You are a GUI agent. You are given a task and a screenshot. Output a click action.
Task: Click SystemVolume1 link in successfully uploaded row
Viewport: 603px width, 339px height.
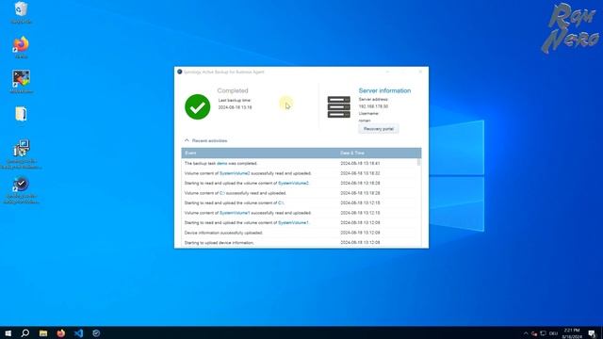tap(235, 213)
